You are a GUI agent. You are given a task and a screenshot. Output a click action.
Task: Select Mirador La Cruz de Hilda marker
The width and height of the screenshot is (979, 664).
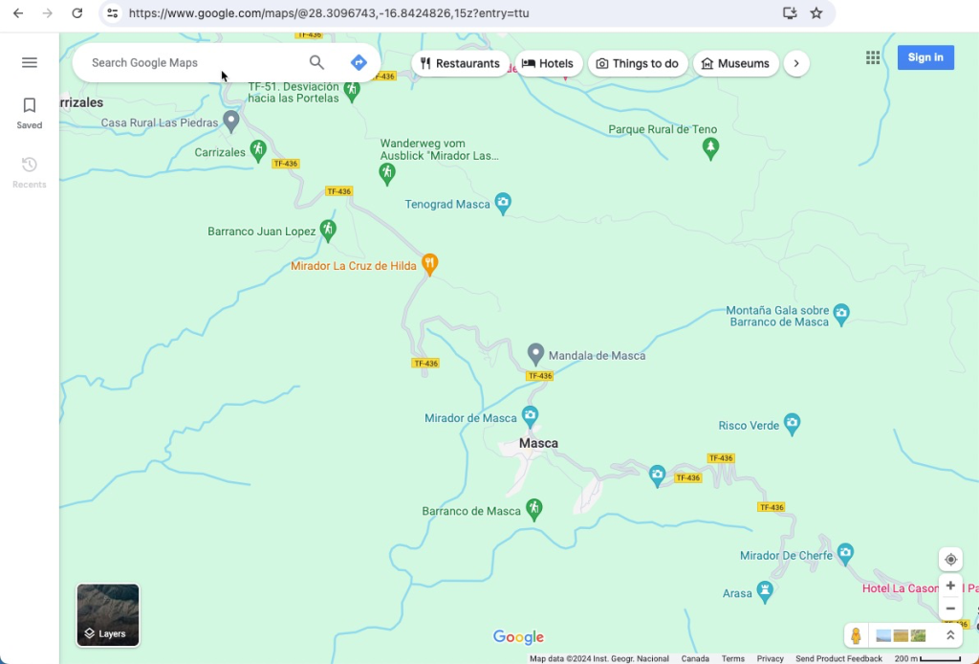tap(430, 263)
